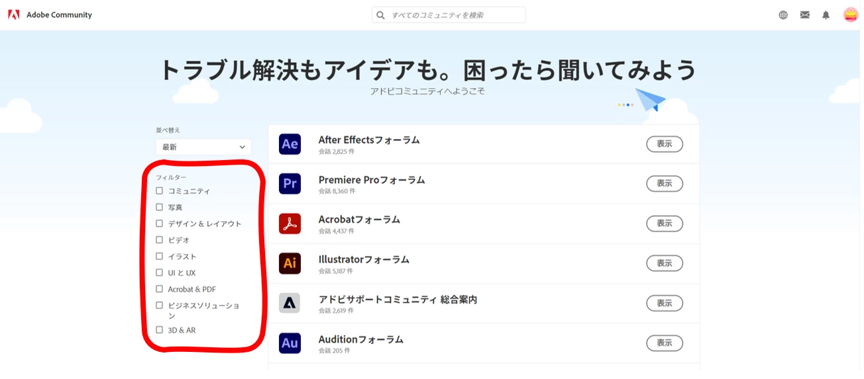Check the ビデオ filter checkbox
864x379 pixels.
point(159,239)
